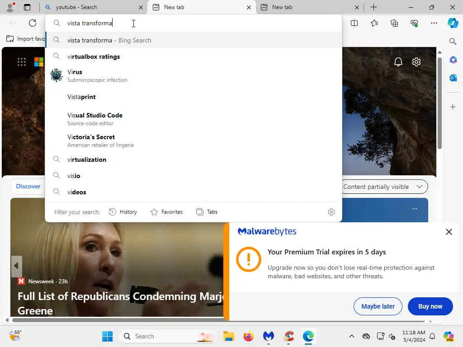Close the youtube - Search tab

(141, 7)
